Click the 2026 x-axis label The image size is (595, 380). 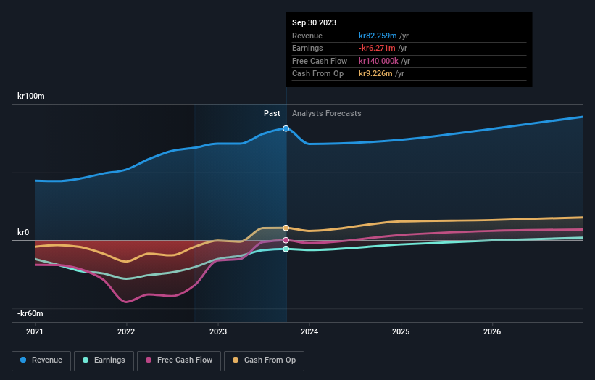coord(492,331)
